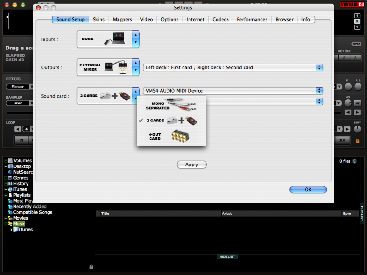Click the REC button in sampler
367x275 pixels.
(357, 103)
